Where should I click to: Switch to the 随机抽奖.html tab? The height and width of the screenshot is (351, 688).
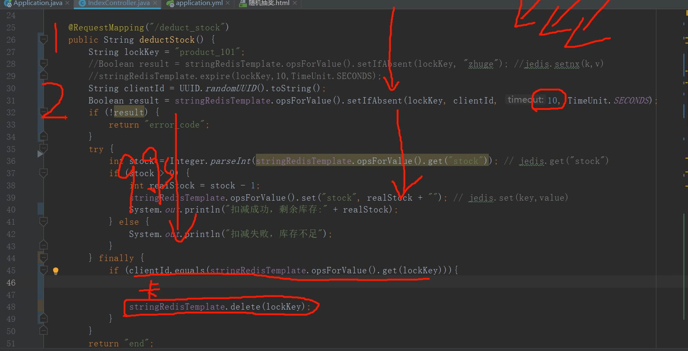[269, 3]
